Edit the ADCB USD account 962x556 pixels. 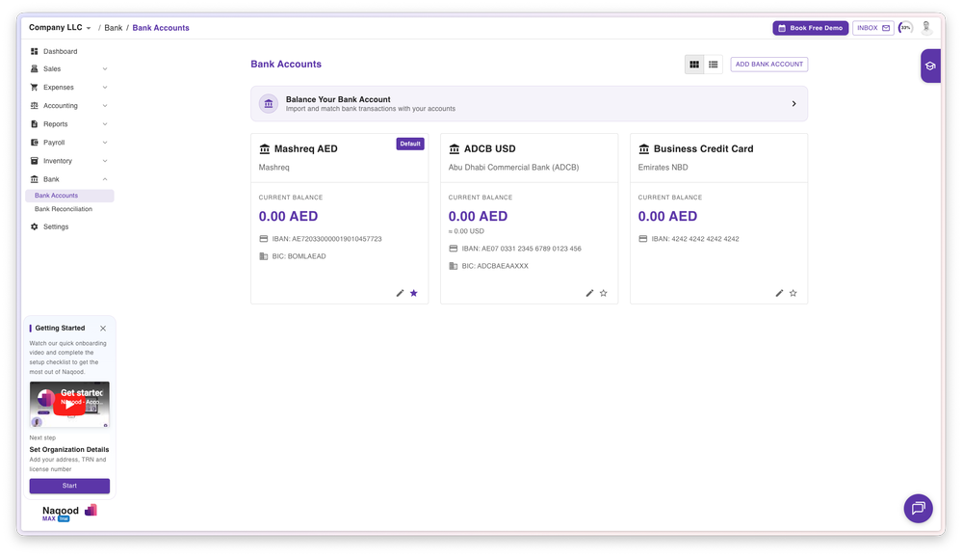(590, 293)
